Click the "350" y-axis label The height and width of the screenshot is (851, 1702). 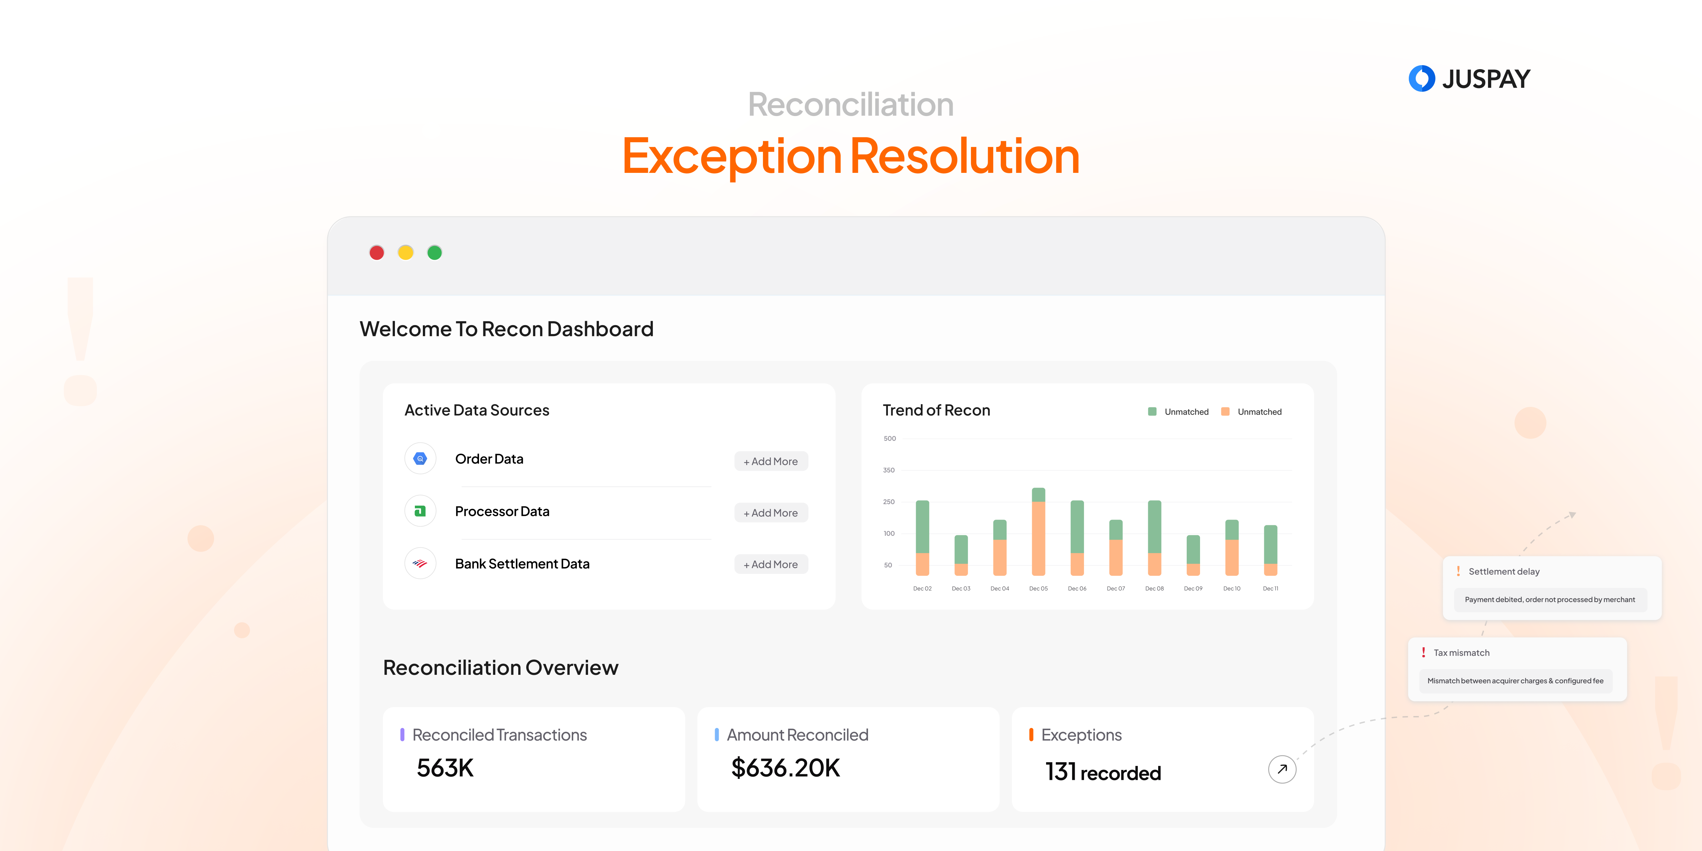(x=889, y=470)
